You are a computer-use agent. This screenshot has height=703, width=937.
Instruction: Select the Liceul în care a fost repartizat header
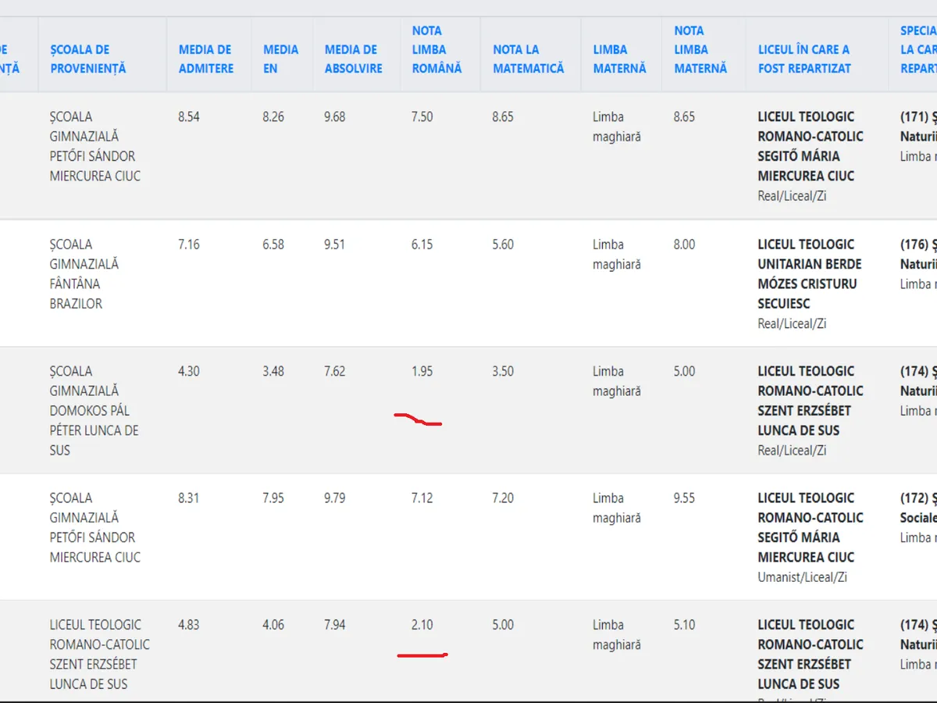pos(803,59)
